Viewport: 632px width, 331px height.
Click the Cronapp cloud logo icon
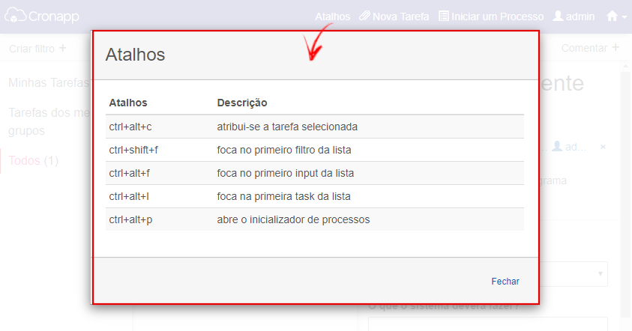coord(15,15)
